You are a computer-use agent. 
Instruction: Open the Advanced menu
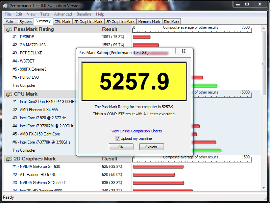[x=63, y=14]
